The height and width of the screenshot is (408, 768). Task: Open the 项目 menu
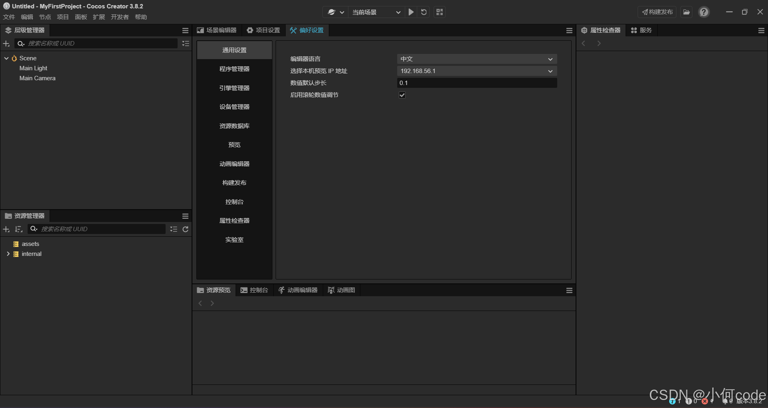pos(63,17)
